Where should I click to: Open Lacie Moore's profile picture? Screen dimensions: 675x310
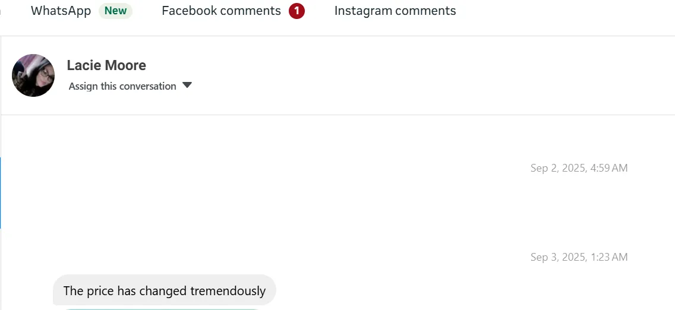33,75
